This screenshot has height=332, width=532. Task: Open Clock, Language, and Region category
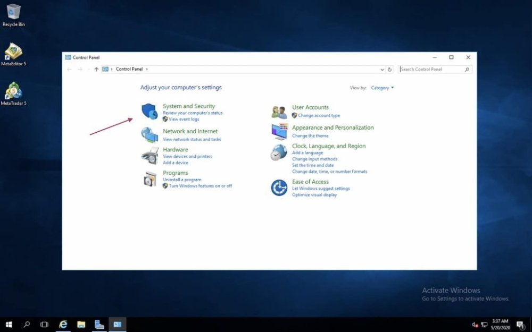tap(329, 146)
